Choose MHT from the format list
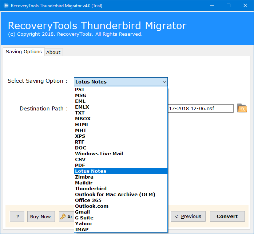Viewport: 254px width, 234px height. 121,130
